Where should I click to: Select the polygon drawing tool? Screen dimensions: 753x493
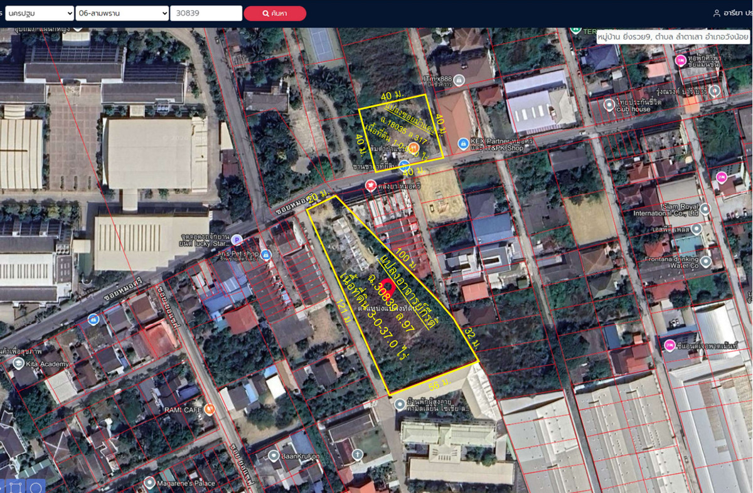pos(16,487)
